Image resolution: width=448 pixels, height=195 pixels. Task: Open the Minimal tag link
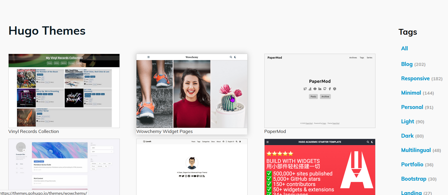[411, 93]
